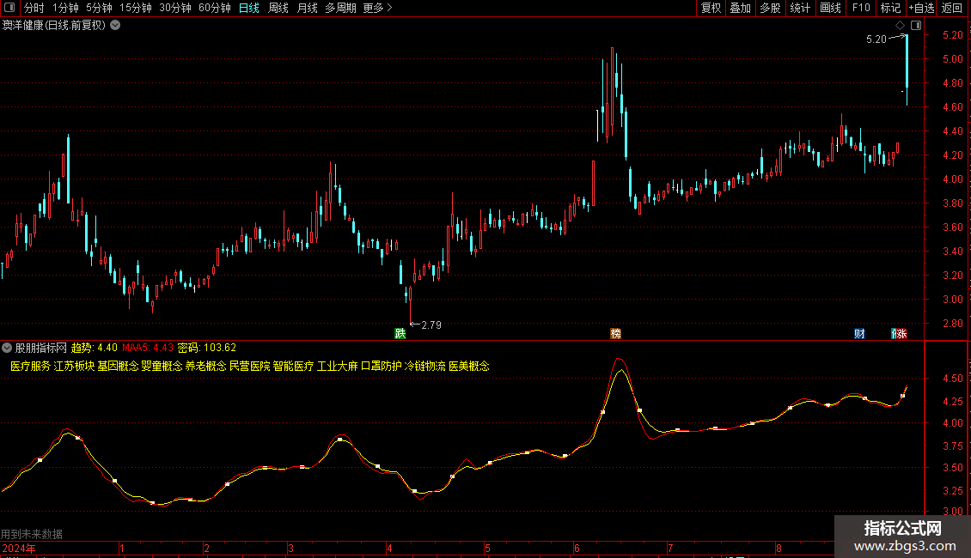
Task: Select the 5分钟 period
Action: coord(99,8)
